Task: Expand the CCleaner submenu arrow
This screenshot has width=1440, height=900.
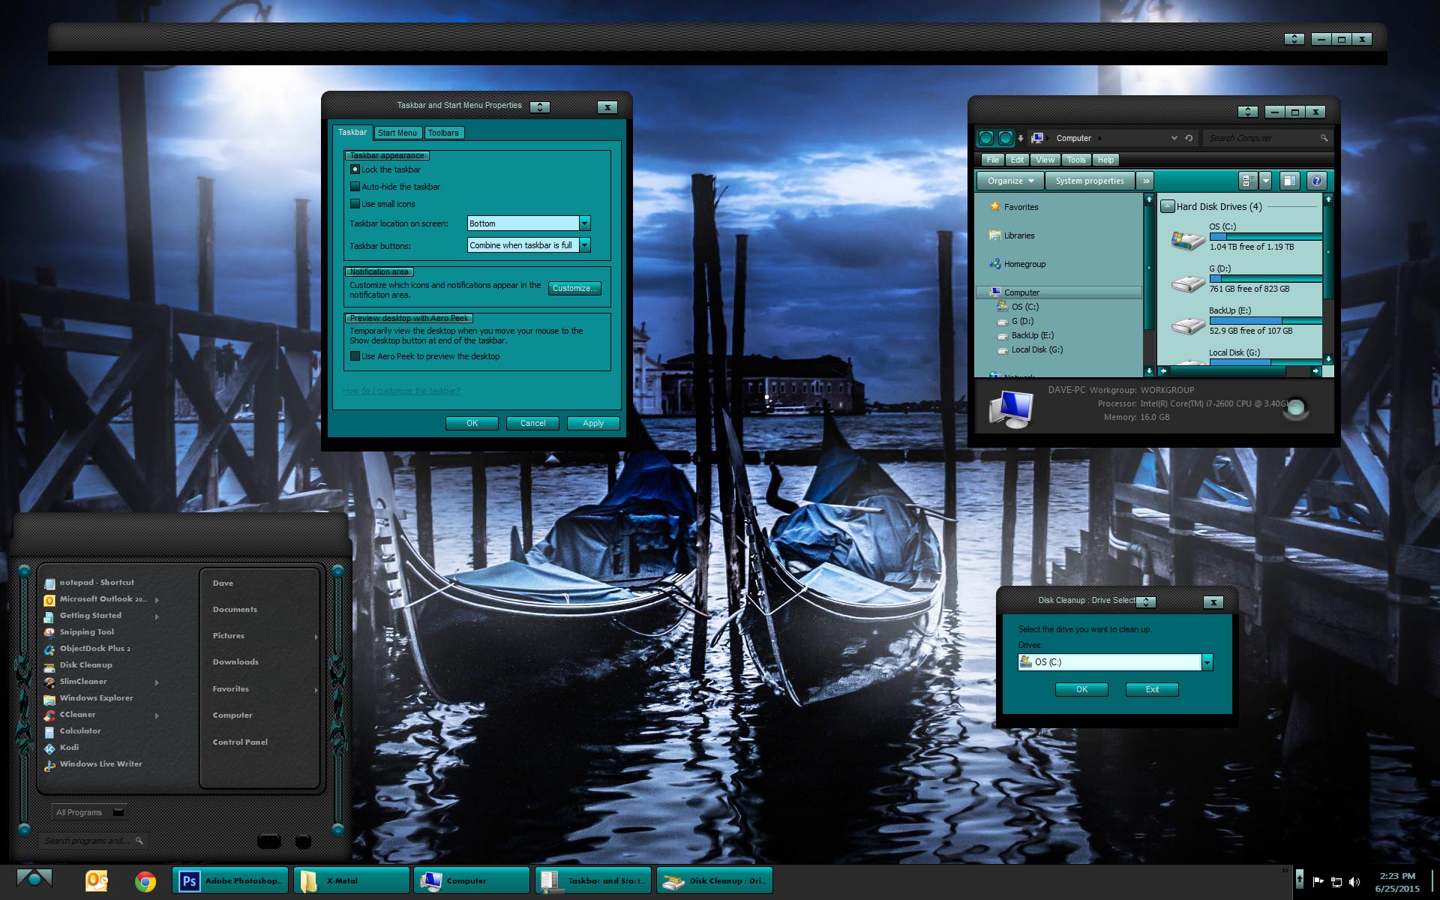Action: click(x=157, y=715)
